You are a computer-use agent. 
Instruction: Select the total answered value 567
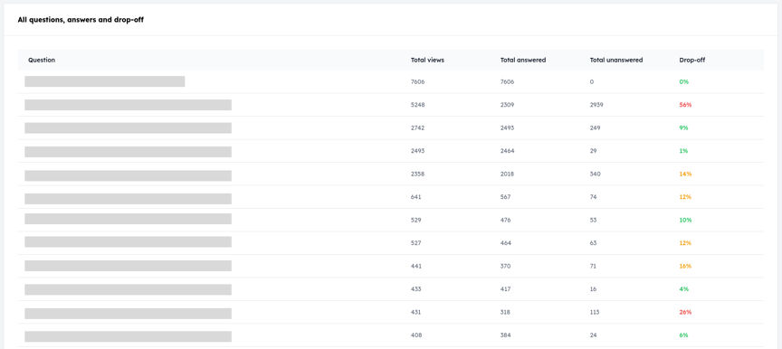(506, 197)
